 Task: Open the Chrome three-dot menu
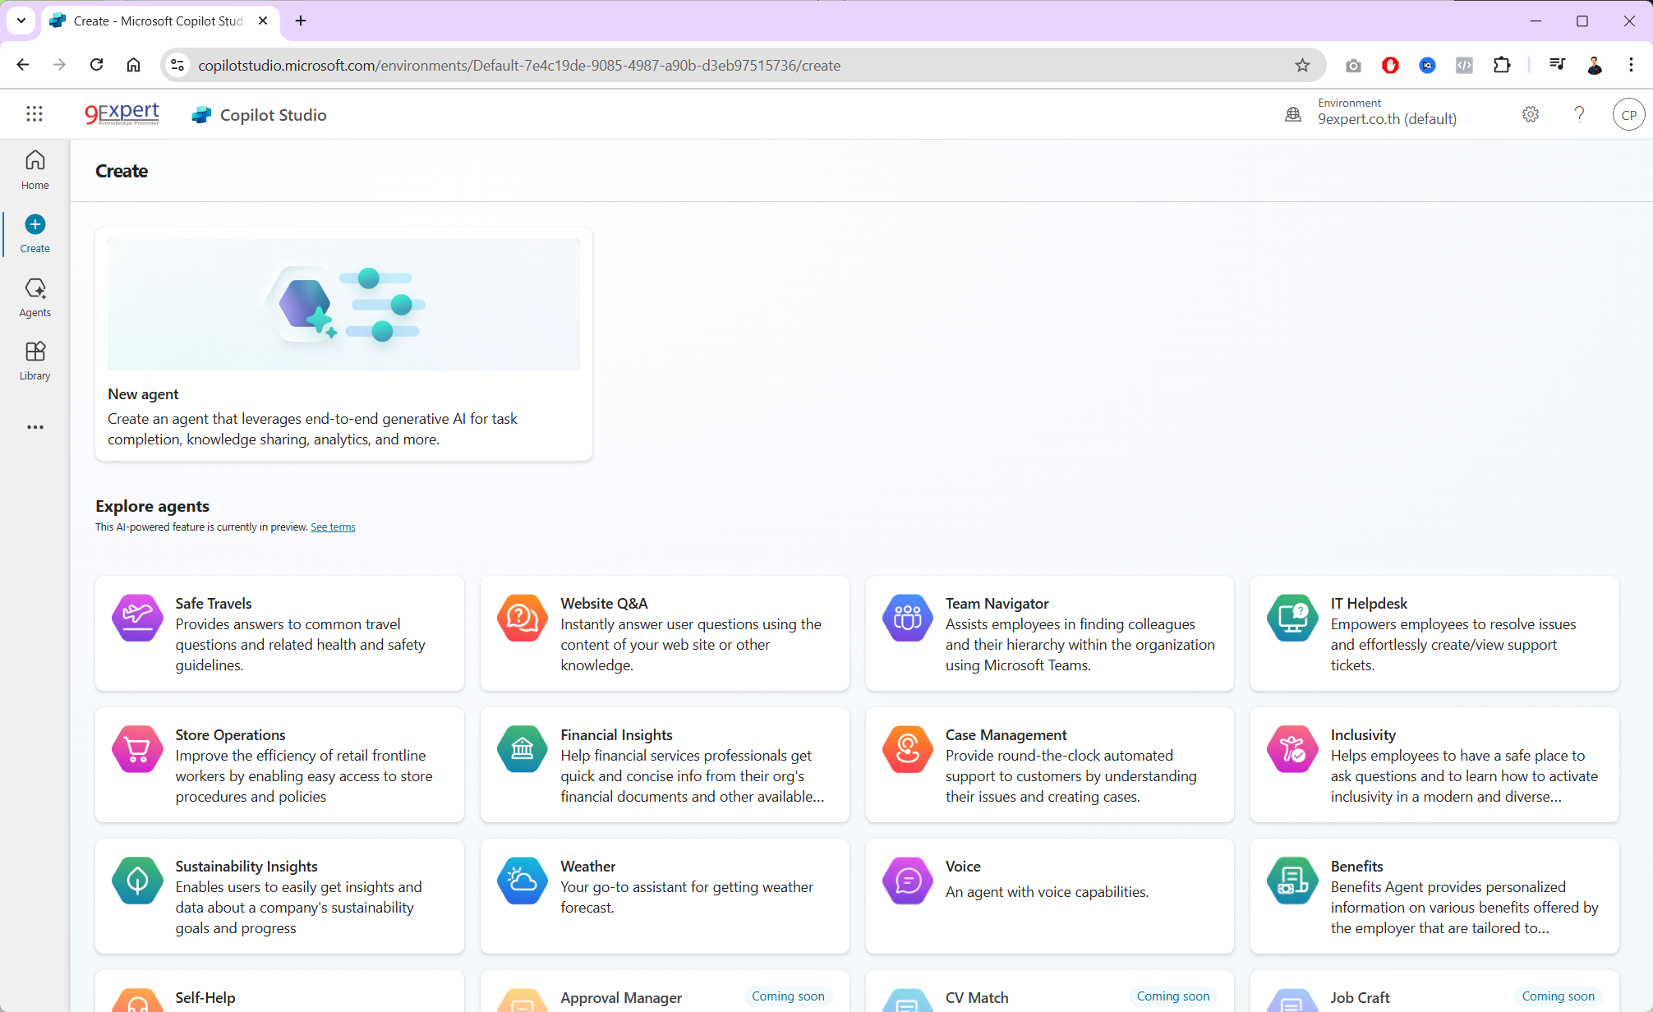[1632, 65]
